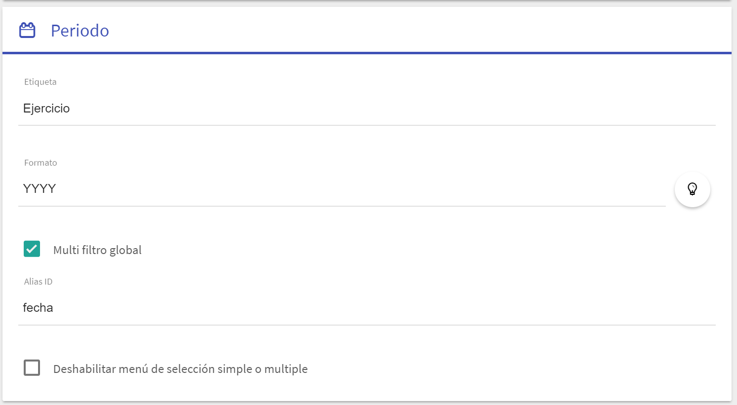Click the Formato field label
Image resolution: width=737 pixels, height=405 pixels.
(41, 163)
